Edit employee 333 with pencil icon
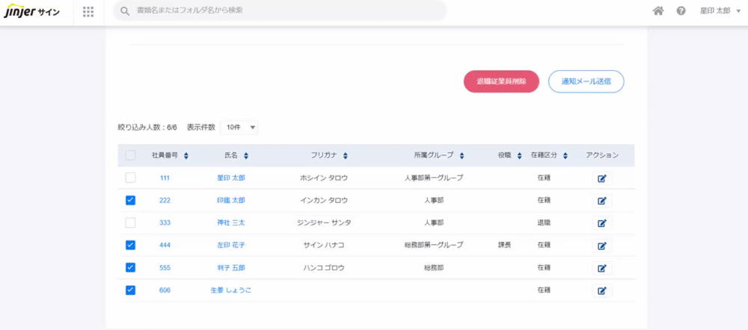This screenshot has width=748, height=330. click(602, 223)
